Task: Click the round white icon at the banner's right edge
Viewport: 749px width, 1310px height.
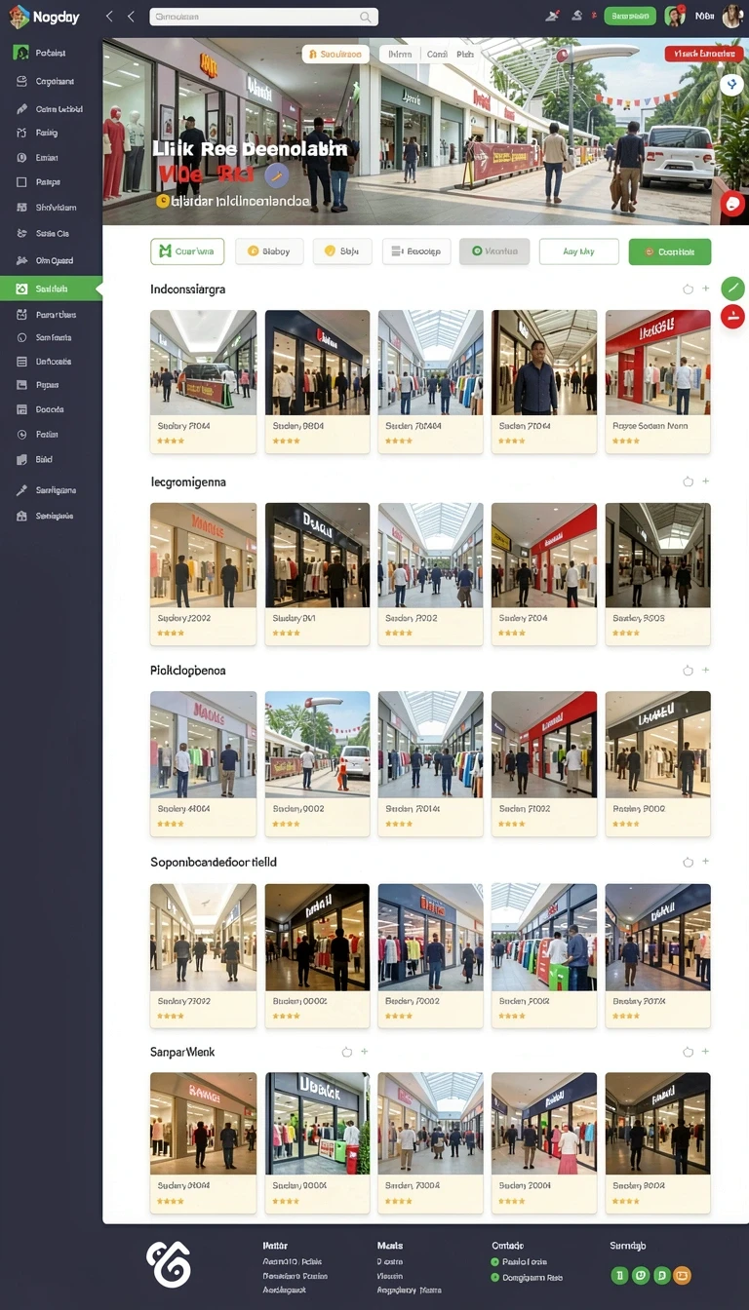Action: pos(731,85)
